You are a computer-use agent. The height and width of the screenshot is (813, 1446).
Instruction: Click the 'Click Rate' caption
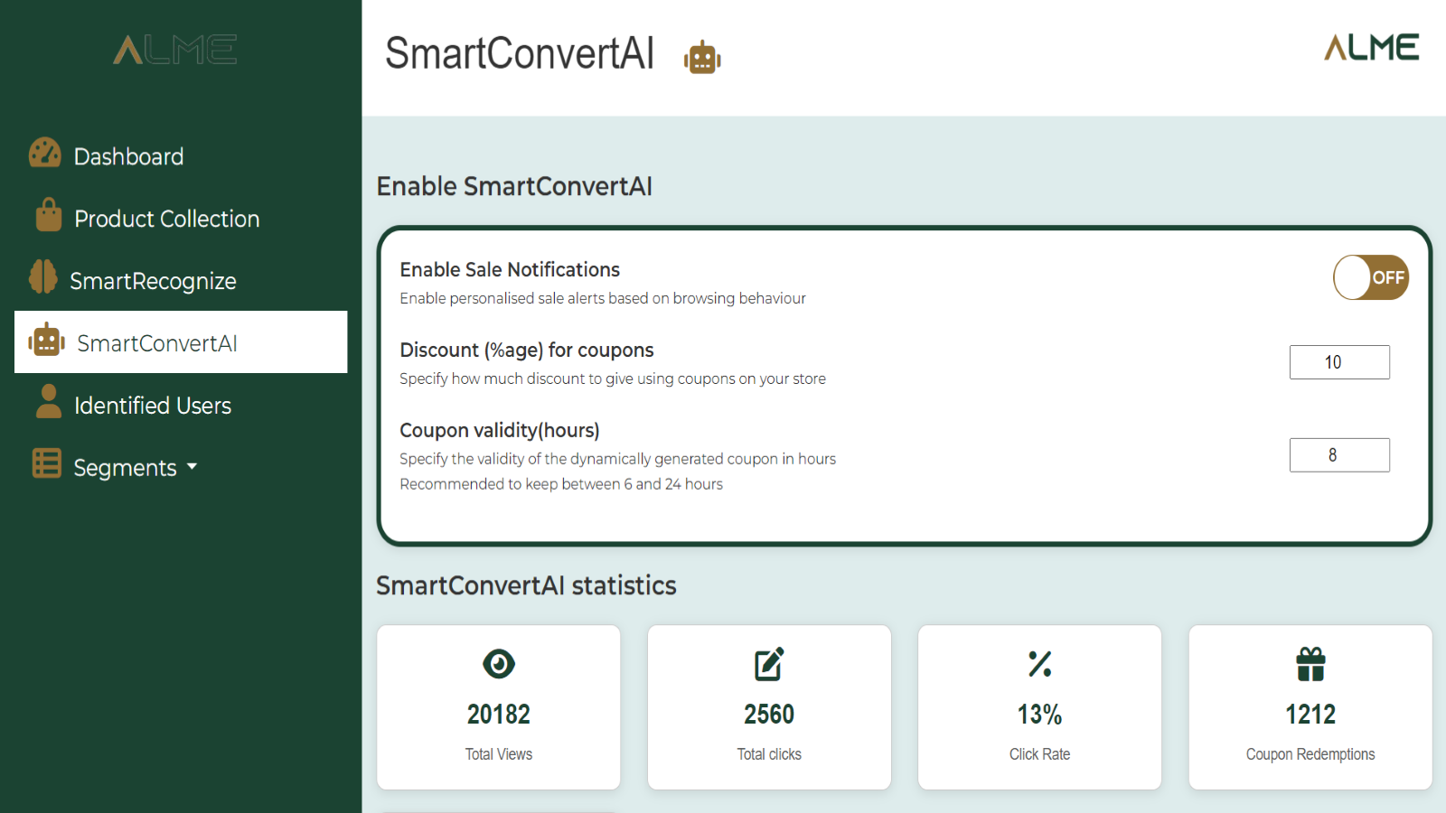pyautogui.click(x=1040, y=754)
